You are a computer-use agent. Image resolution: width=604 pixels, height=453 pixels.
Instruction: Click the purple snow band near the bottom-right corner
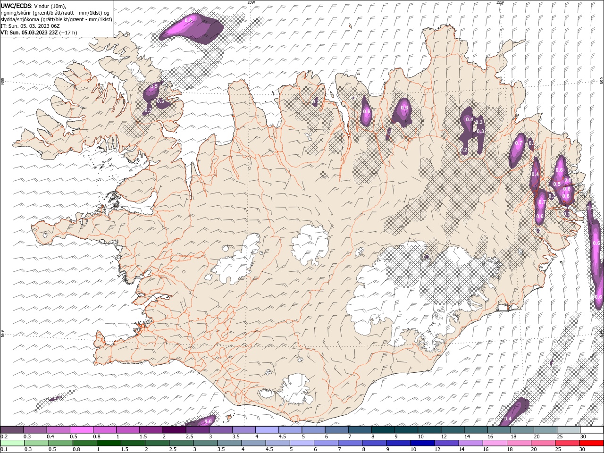(514, 412)
